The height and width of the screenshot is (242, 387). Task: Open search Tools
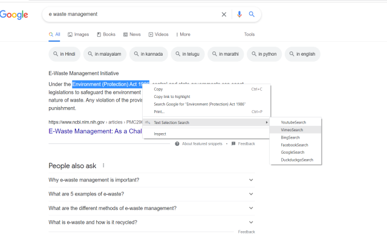(249, 34)
